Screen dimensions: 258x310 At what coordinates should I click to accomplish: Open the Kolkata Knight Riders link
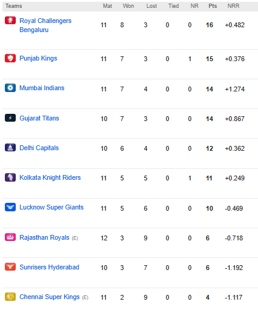click(50, 177)
